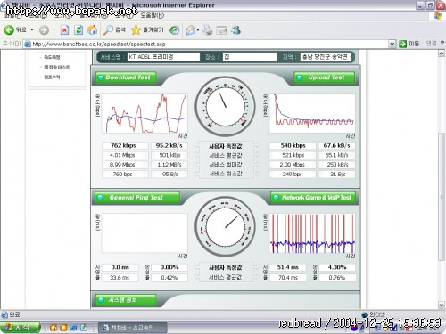Viewport: 446px width, 334px height.
Task: Click the Network Game & VoIP latency graph
Action: coord(312,233)
